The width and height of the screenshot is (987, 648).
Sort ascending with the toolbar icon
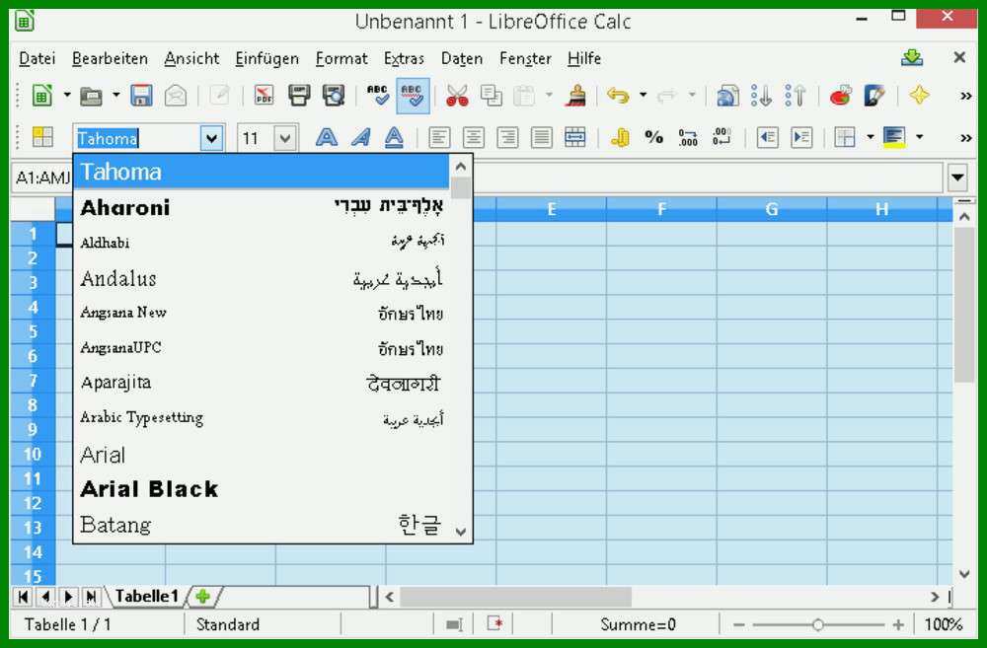(x=761, y=96)
